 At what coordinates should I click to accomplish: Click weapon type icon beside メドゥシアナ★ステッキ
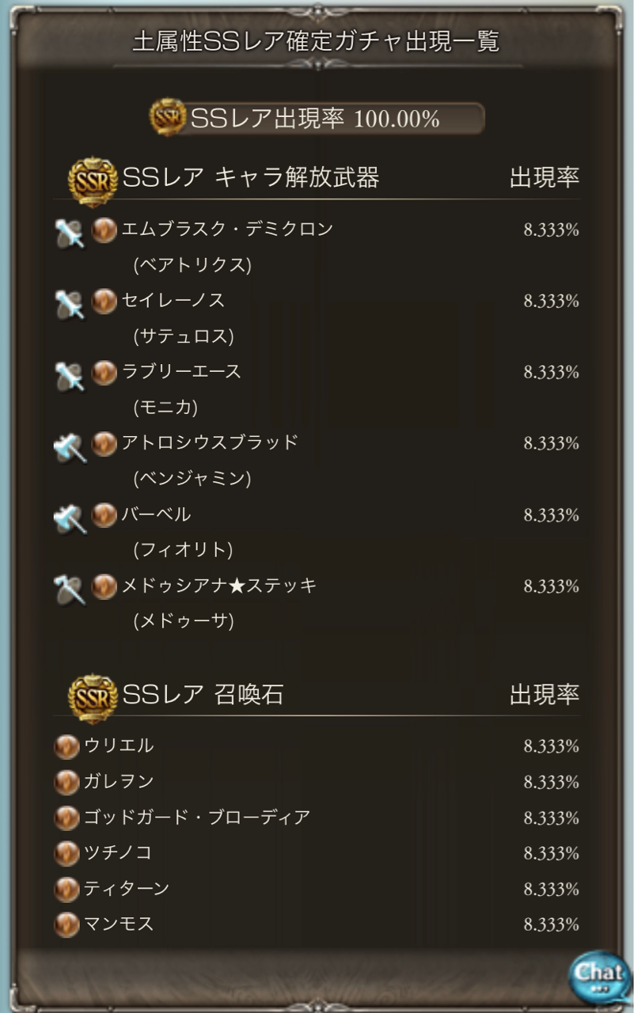[70, 590]
